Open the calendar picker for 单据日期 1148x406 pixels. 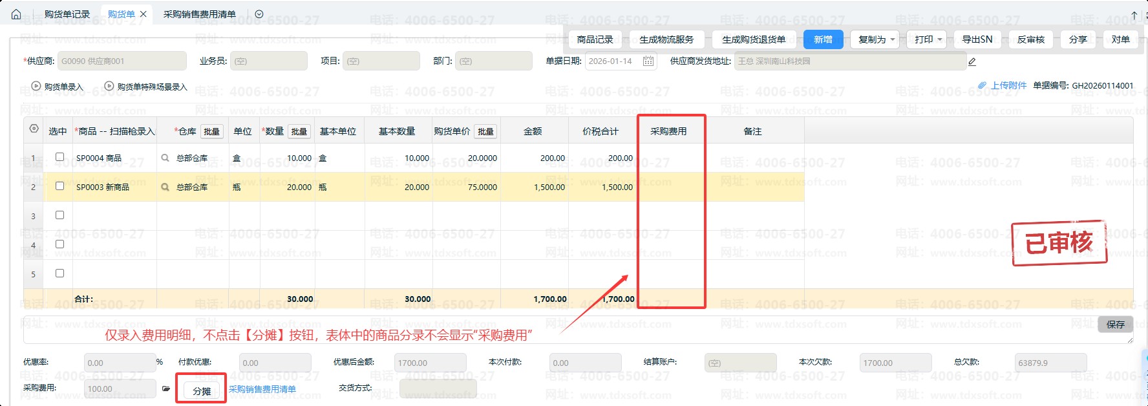(648, 61)
